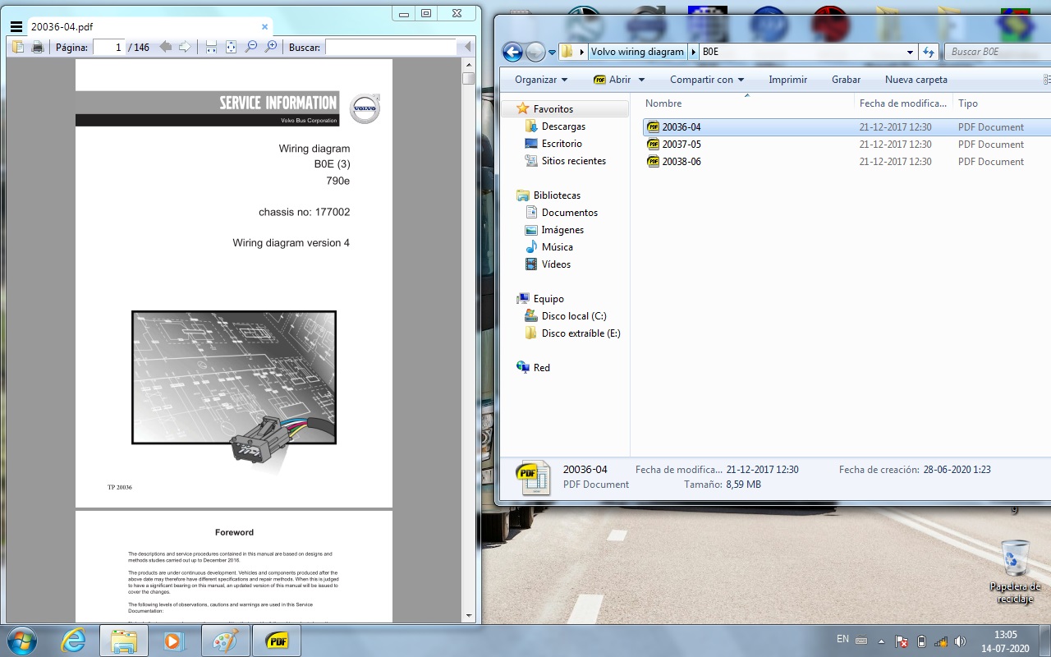Open recent locations dropdown in Explorer
Screen dimensions: 1051x657
point(552,53)
